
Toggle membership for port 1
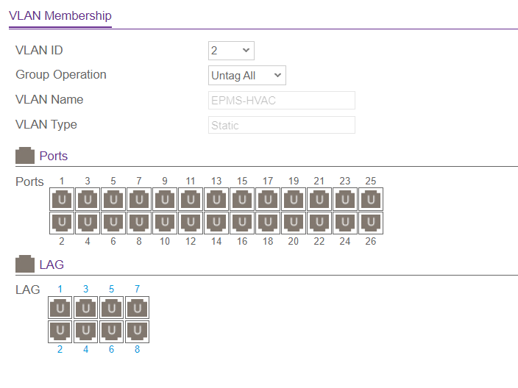62,199
